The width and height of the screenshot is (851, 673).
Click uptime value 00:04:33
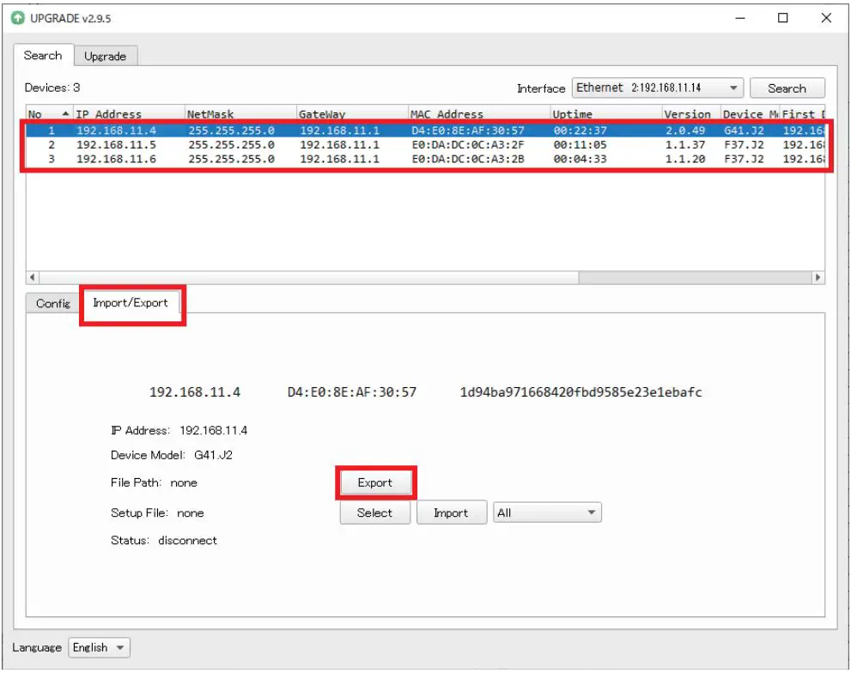pos(580,159)
